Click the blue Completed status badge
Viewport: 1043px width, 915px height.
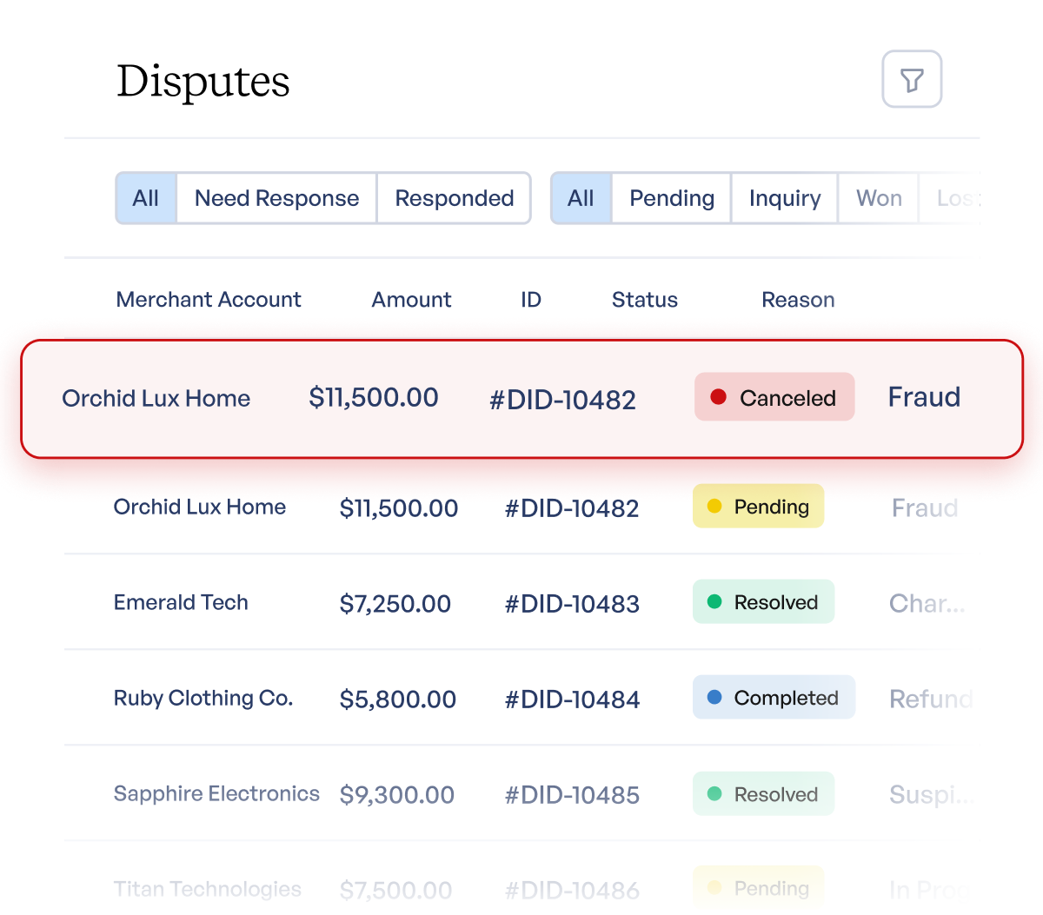point(774,698)
